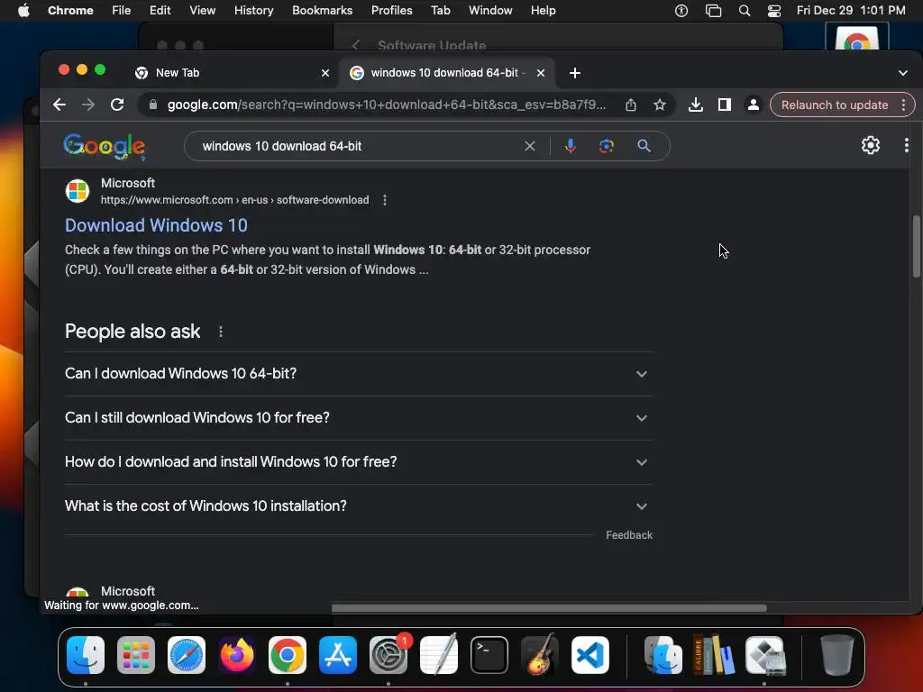The image size is (923, 692).
Task: Open Terminal from the Dock
Action: click(489, 655)
